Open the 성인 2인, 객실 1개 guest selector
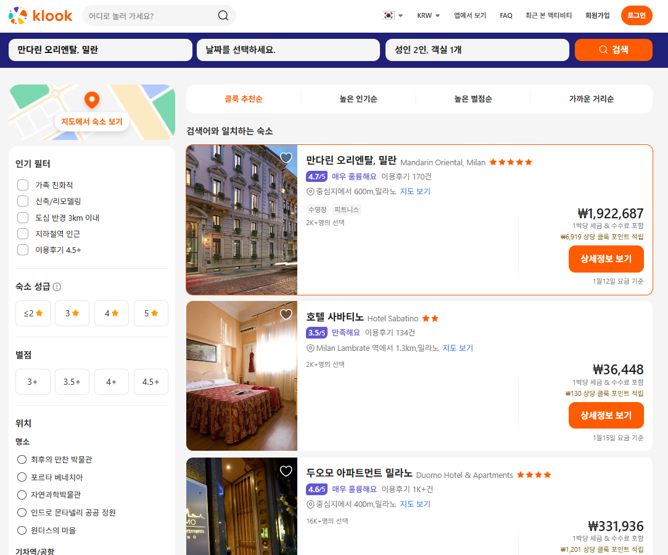The width and height of the screenshot is (668, 555). coord(477,50)
